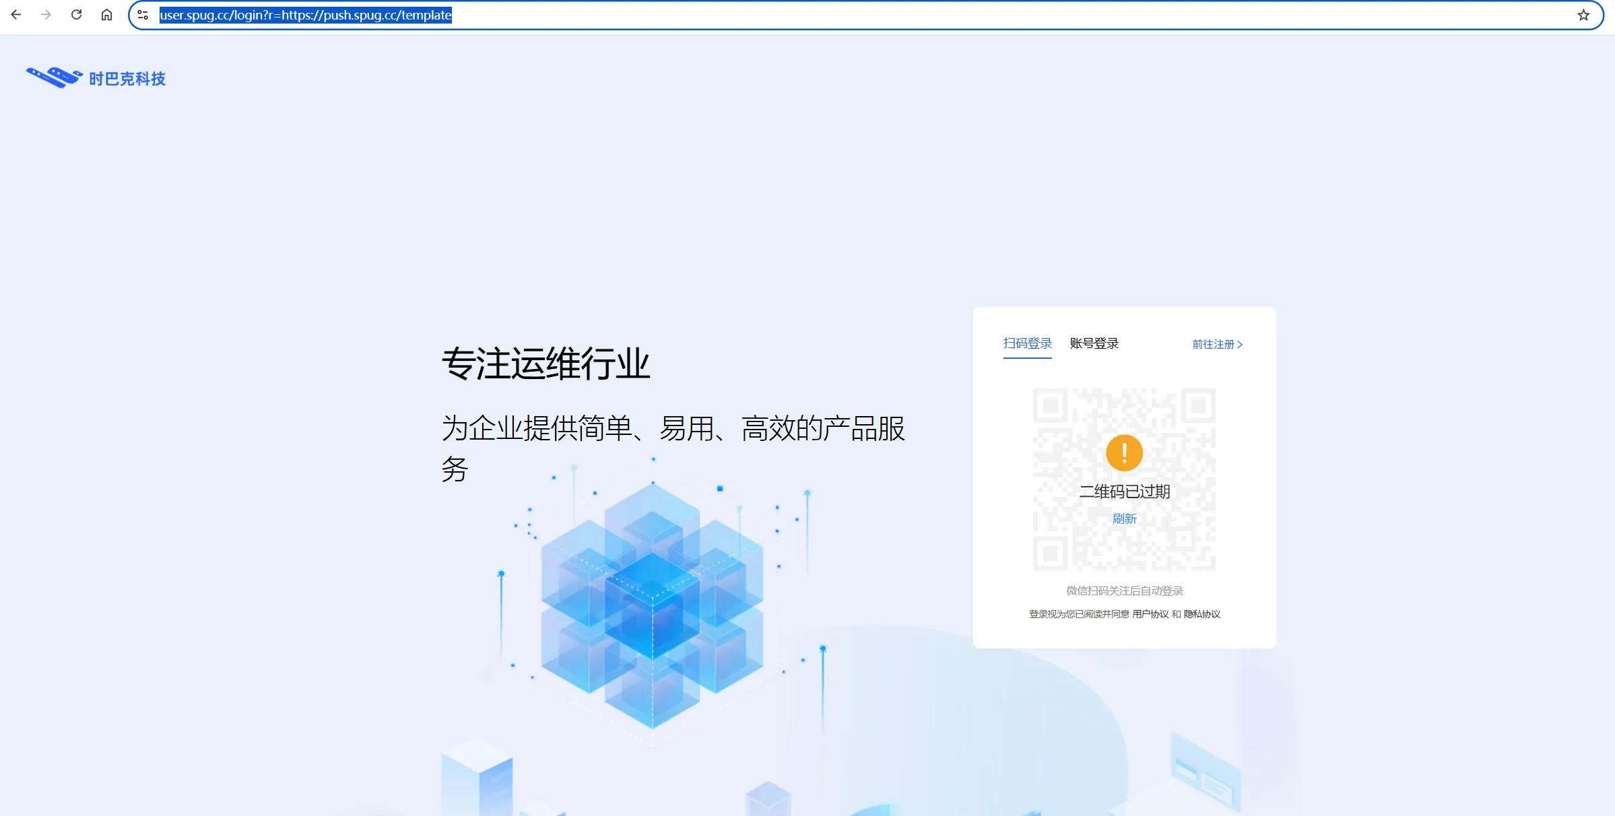
Task: Click the 为企业提供简单、易用 subtitle text
Action: (x=673, y=448)
